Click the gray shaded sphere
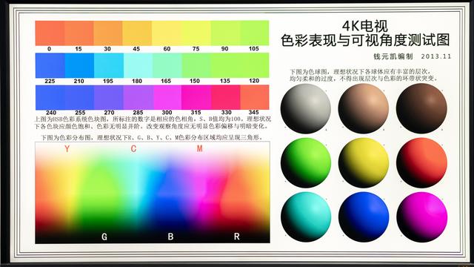Image resolution: width=474 pixels, height=267 pixels. click(x=306, y=108)
